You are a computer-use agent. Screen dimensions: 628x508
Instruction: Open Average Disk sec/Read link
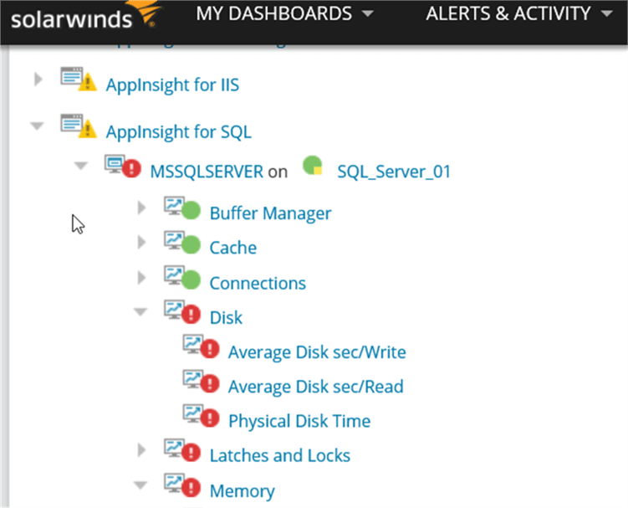tap(316, 387)
